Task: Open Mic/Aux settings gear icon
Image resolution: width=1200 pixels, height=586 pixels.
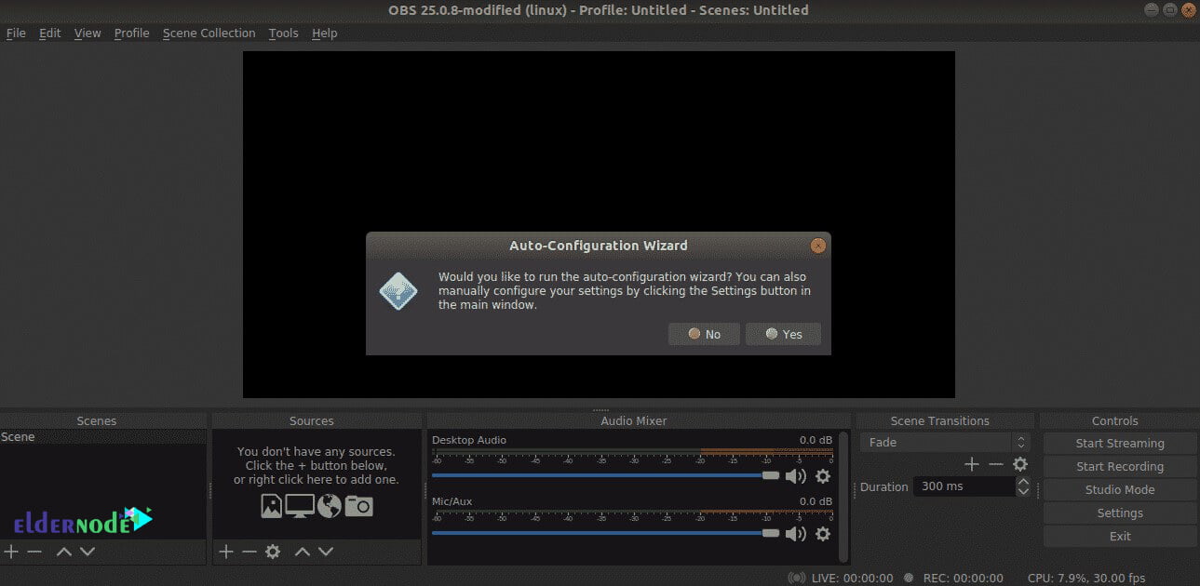Action: tap(823, 534)
